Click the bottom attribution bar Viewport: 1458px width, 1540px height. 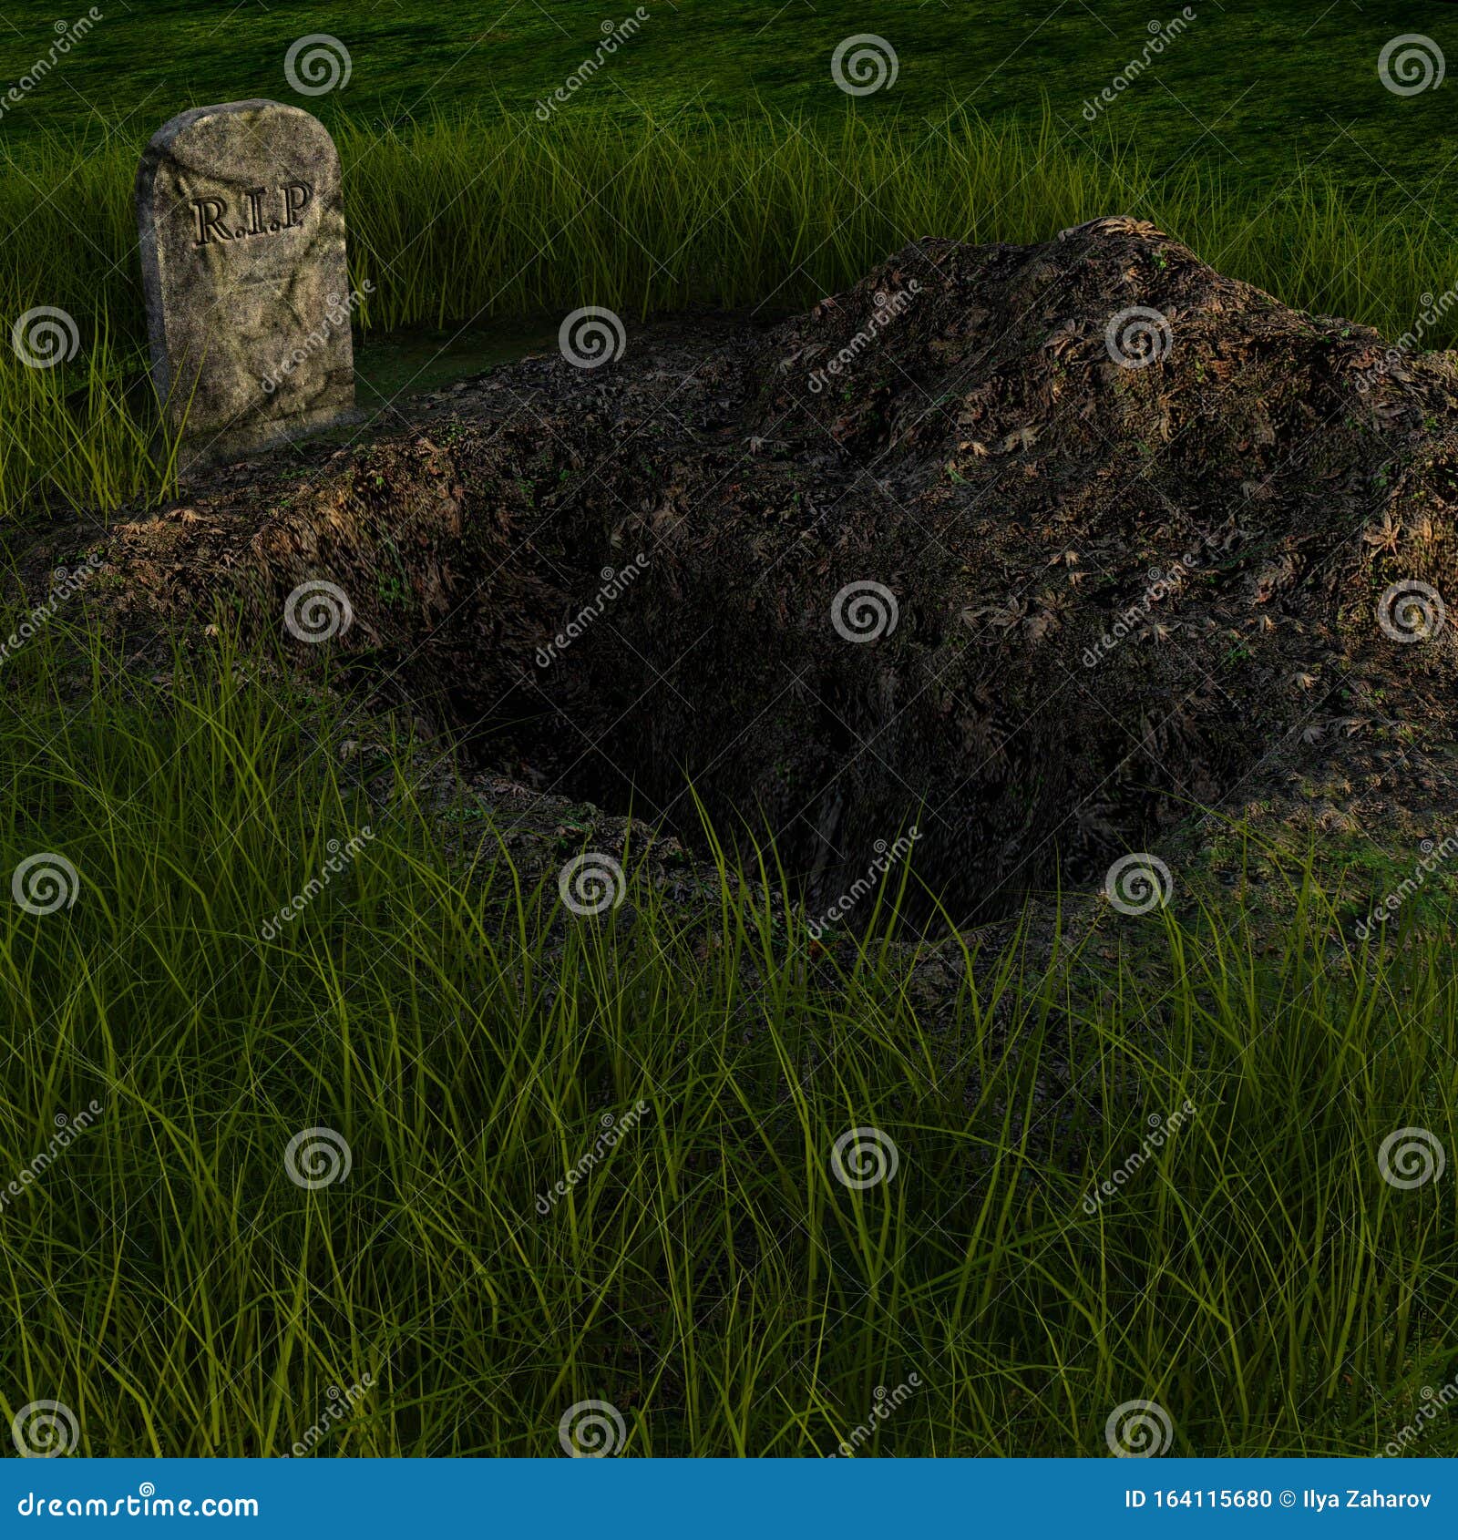coord(729,1504)
